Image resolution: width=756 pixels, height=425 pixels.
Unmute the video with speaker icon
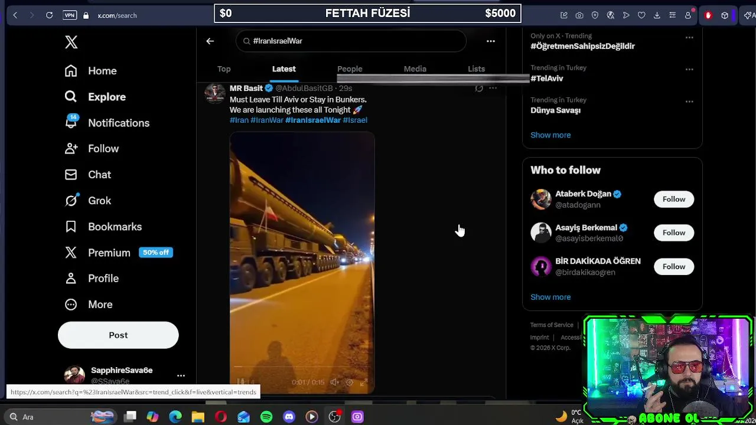[x=335, y=382]
